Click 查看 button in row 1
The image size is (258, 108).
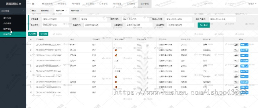pyautogui.click(x=236, y=45)
